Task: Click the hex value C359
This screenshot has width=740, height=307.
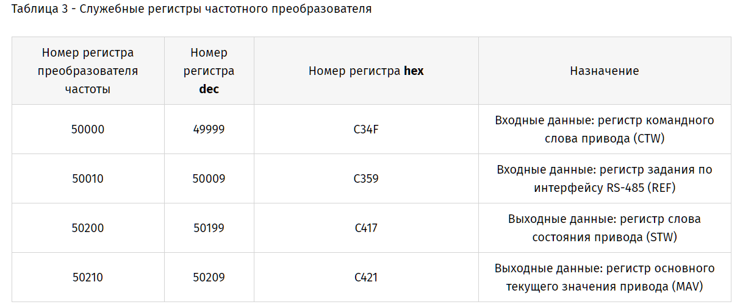Action: tap(366, 178)
